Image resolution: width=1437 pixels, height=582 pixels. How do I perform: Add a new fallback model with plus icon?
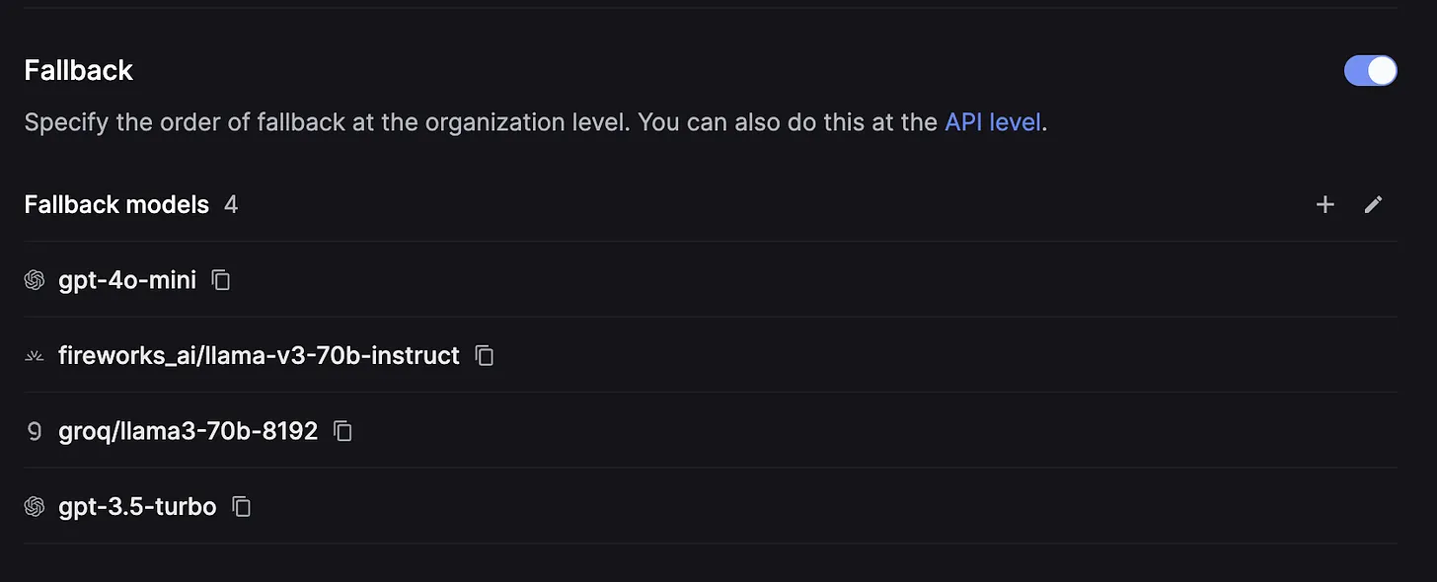point(1324,204)
